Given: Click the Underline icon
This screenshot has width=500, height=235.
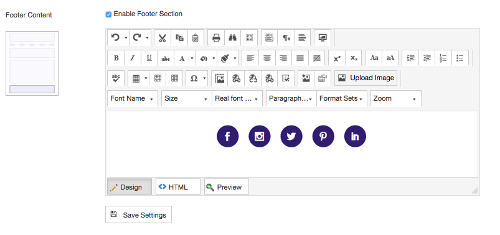Looking at the screenshot, I should pyautogui.click(x=149, y=58).
